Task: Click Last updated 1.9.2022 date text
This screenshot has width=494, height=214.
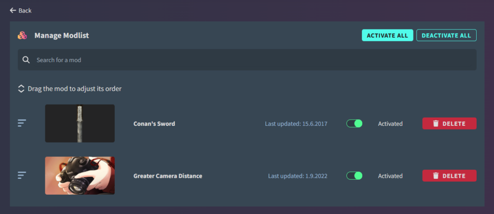Action: coord(298,176)
